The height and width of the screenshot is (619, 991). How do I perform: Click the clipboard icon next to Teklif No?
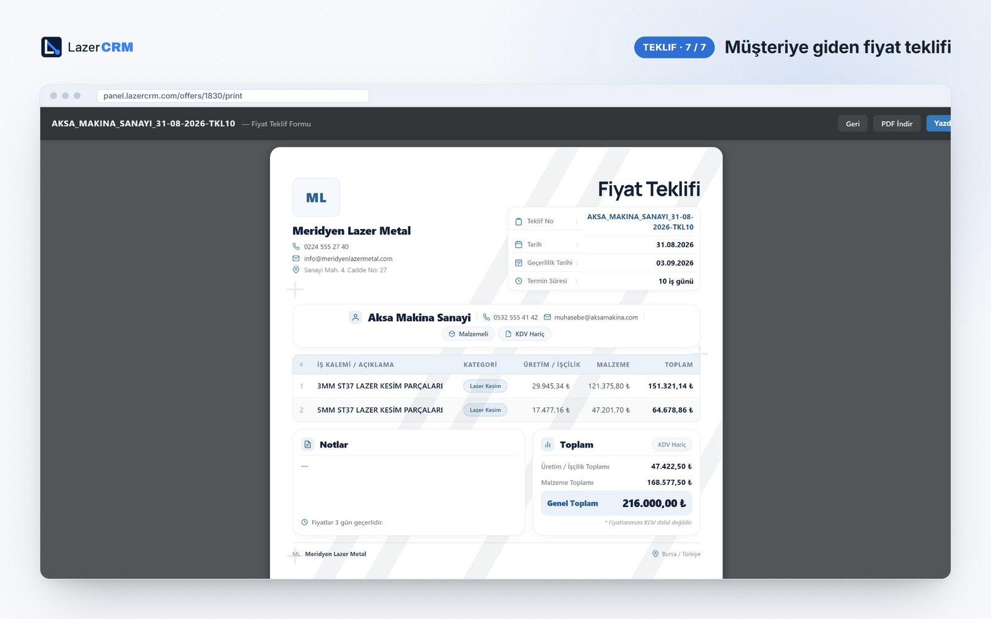click(518, 222)
